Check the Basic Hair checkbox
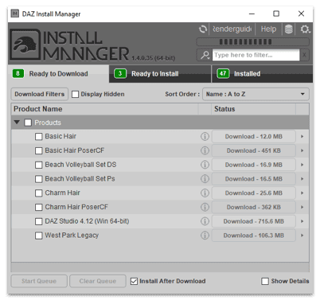320x300 pixels. click(x=39, y=136)
